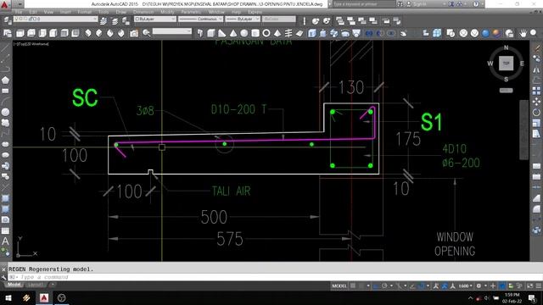Screen dimensions: 543x305
Task: Add a new layout with plus tab
Action: (53, 285)
